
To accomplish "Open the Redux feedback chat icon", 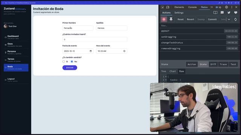I will 222,12.
